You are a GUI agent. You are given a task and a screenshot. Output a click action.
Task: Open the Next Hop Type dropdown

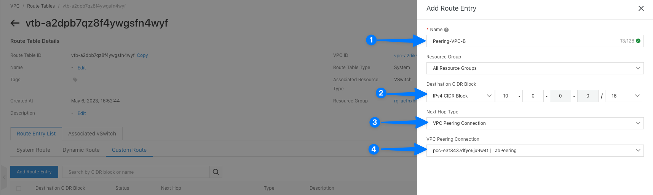[x=535, y=123]
